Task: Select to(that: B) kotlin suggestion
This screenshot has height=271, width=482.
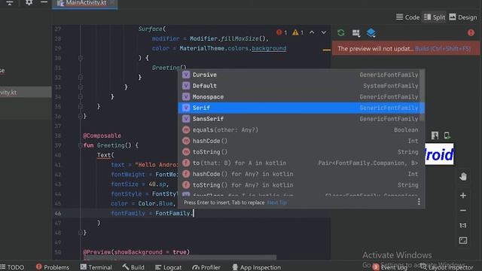Action: 300,163
